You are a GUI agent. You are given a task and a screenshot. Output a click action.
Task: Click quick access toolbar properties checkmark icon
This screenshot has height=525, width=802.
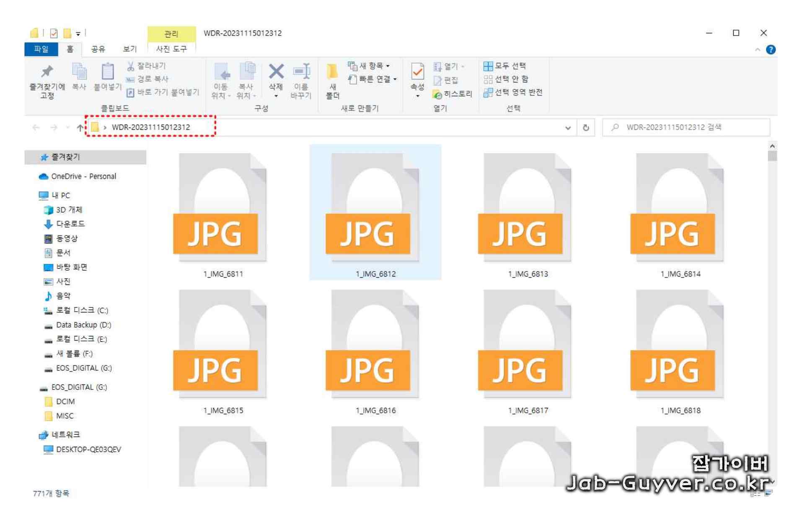(x=54, y=33)
